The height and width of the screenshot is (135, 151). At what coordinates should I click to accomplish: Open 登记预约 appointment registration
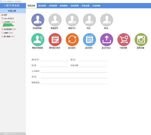coord(89,40)
